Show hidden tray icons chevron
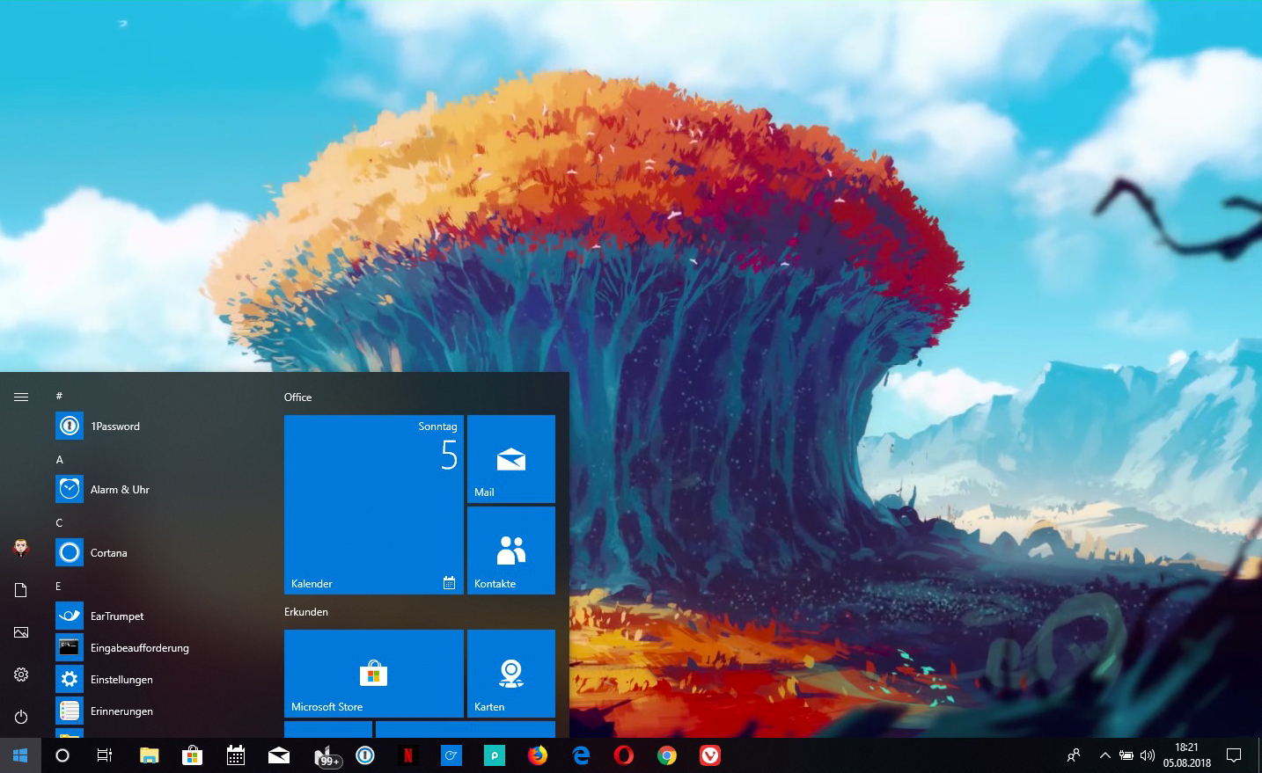 tap(1105, 755)
